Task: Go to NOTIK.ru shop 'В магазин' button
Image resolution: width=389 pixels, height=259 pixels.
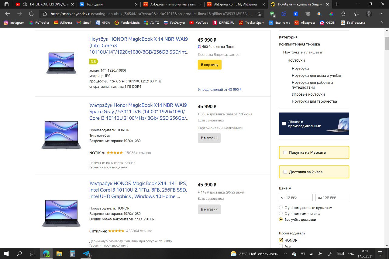Action: [x=209, y=138]
